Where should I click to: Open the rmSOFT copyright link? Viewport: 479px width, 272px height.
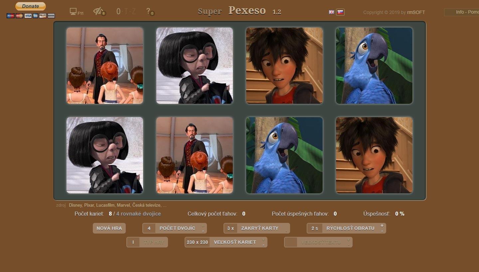(x=416, y=12)
